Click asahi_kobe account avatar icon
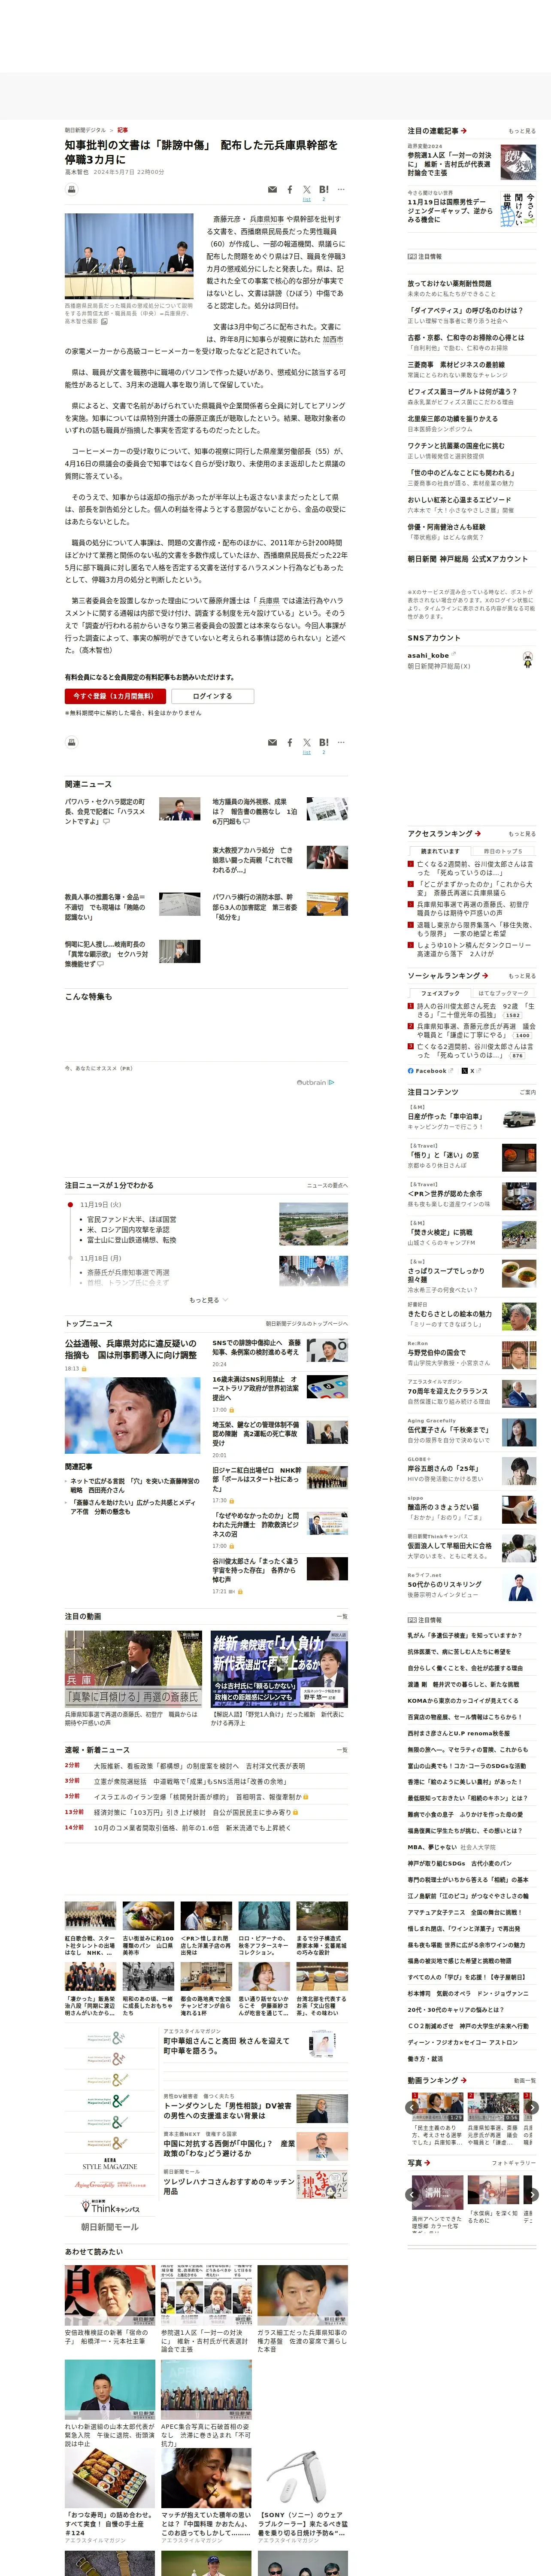The width and height of the screenshot is (551, 2576). (527, 659)
